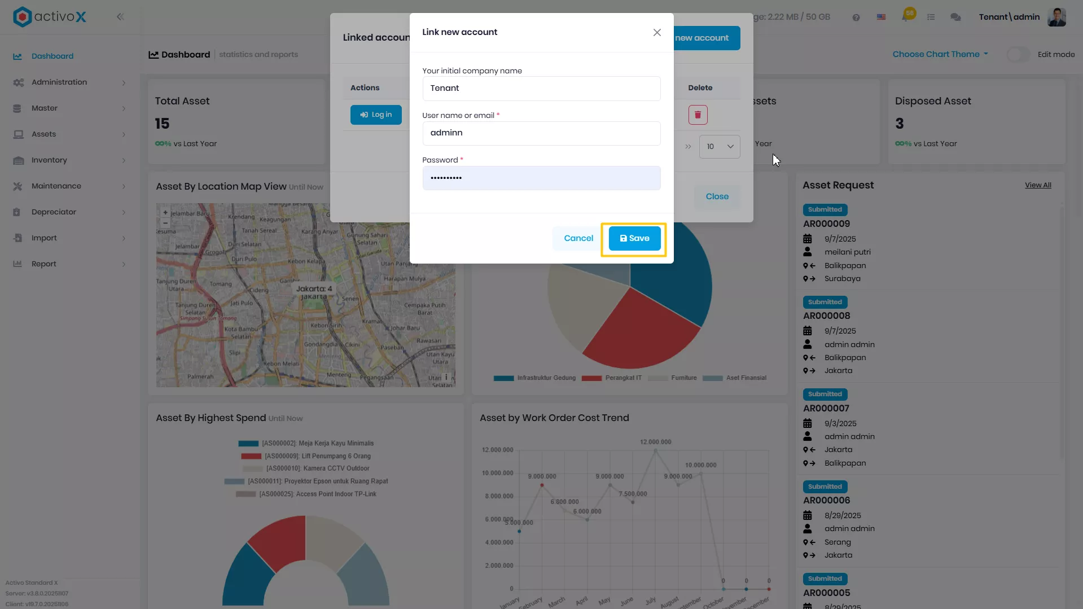The width and height of the screenshot is (1083, 609).
Task: Open asset request AR000007
Action: 826,409
